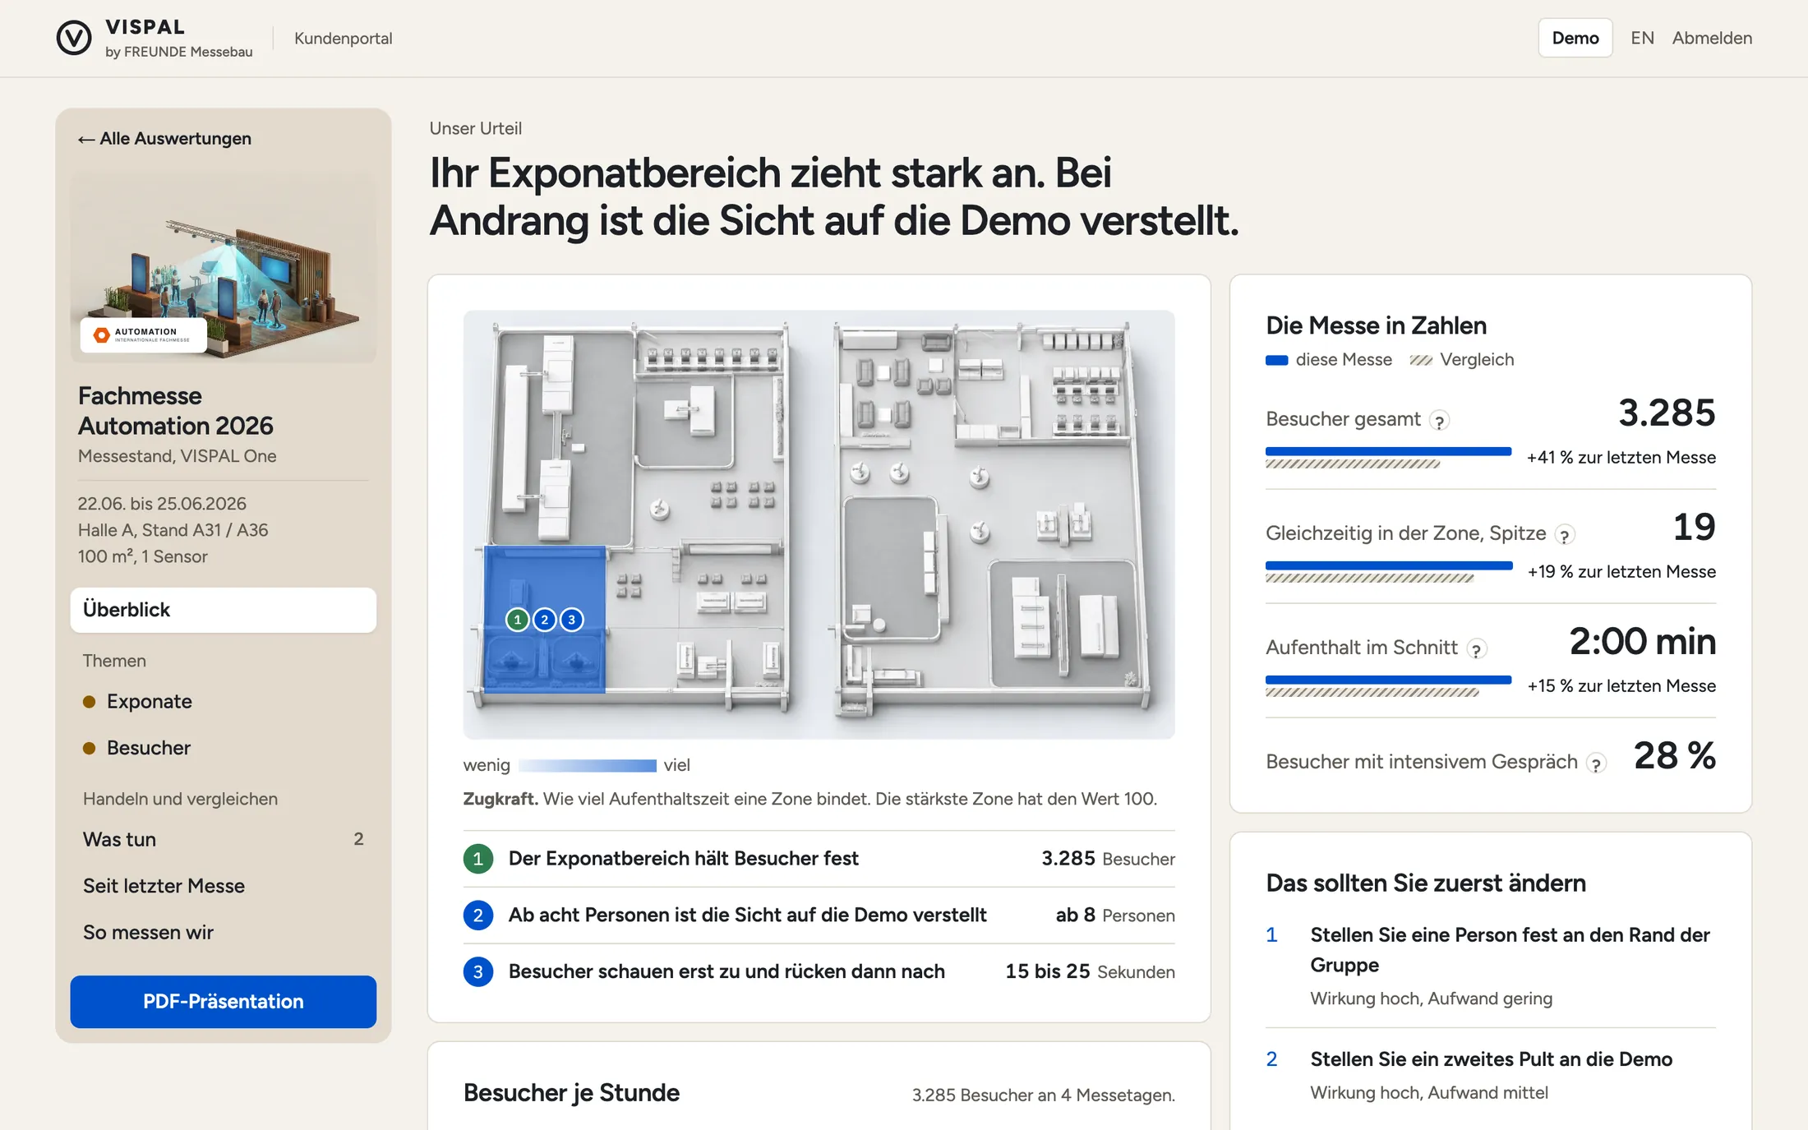This screenshot has height=1130, width=1808.
Task: Click the 15 bis 25 Sekunden value
Action: tap(1090, 972)
